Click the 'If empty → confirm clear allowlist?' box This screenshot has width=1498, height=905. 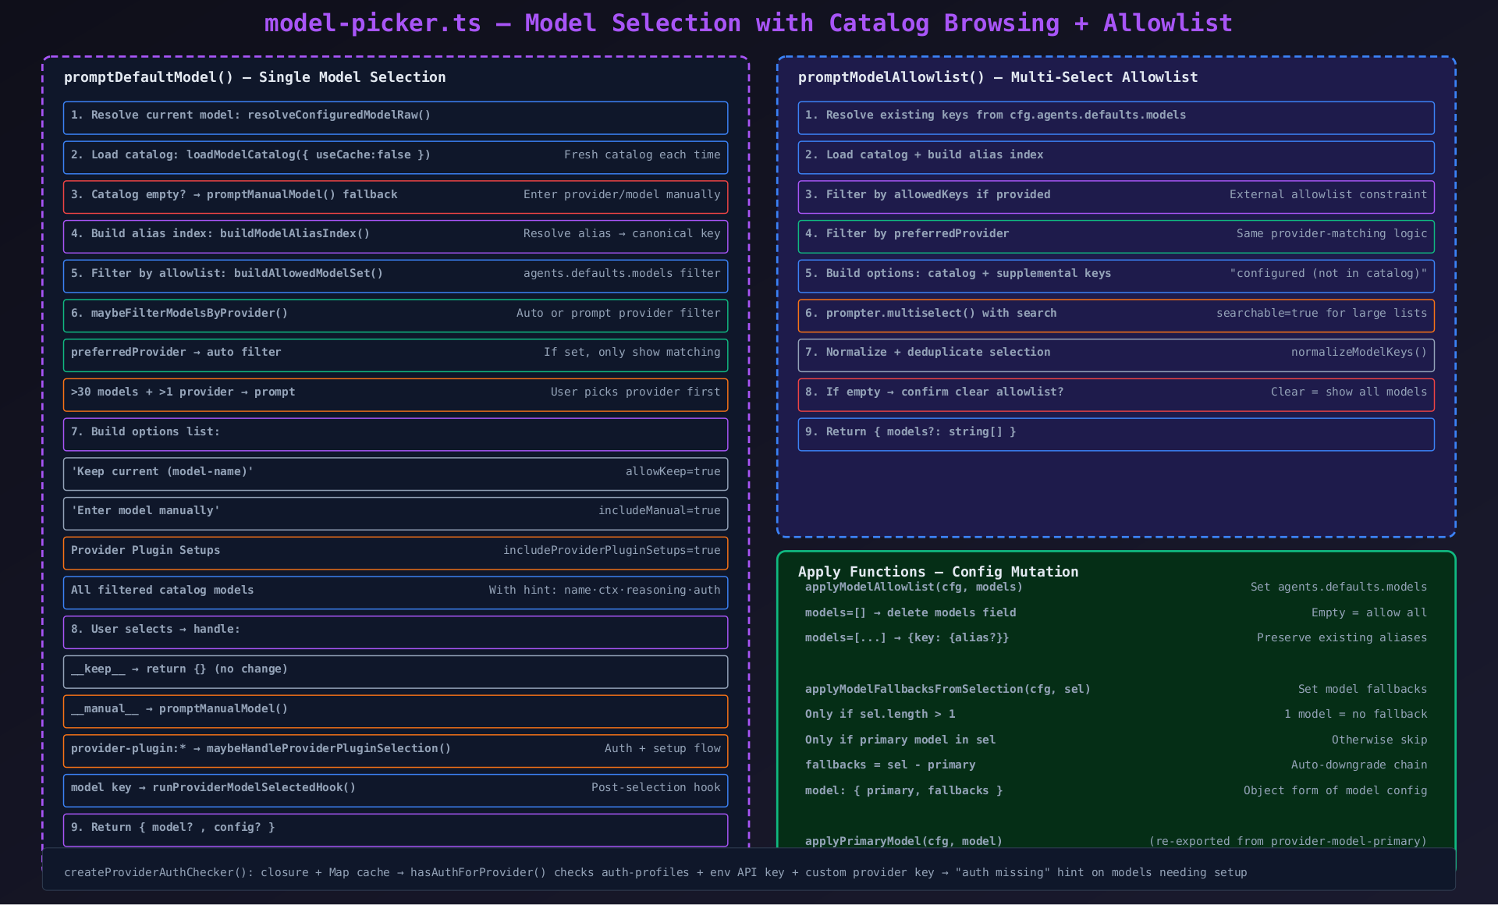(x=1116, y=394)
